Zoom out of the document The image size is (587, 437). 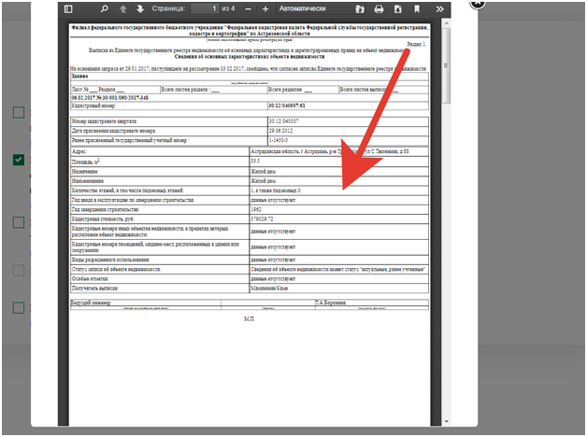248,8
